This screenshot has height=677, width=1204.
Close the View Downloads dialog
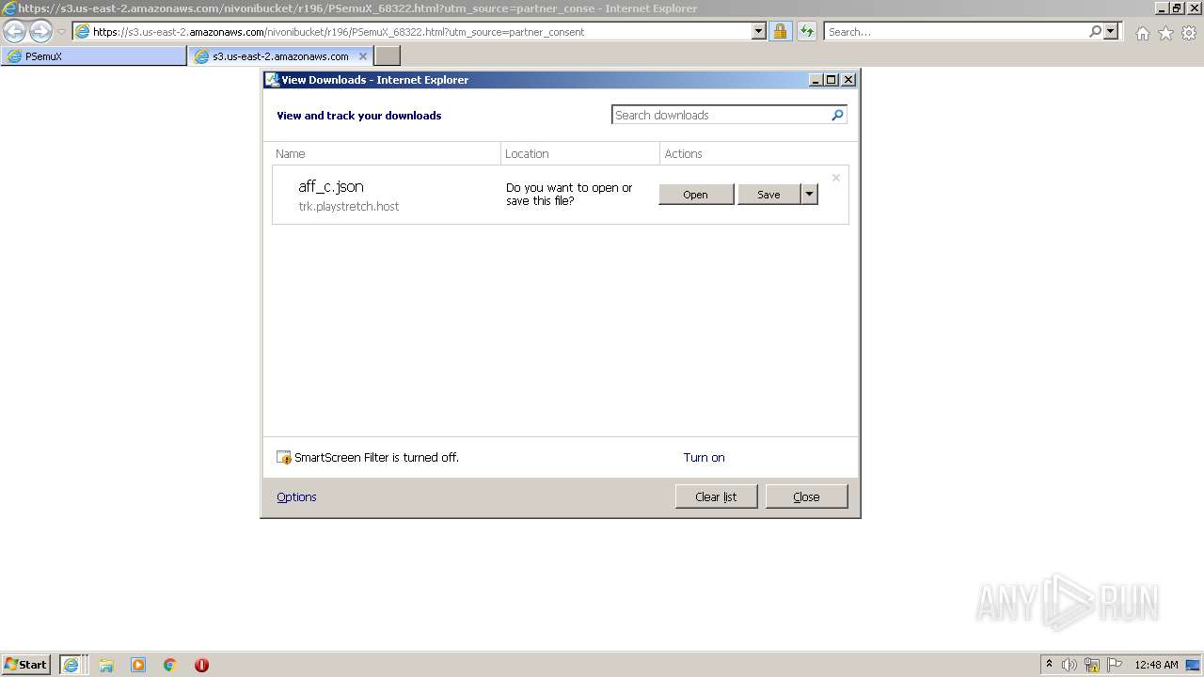(806, 496)
